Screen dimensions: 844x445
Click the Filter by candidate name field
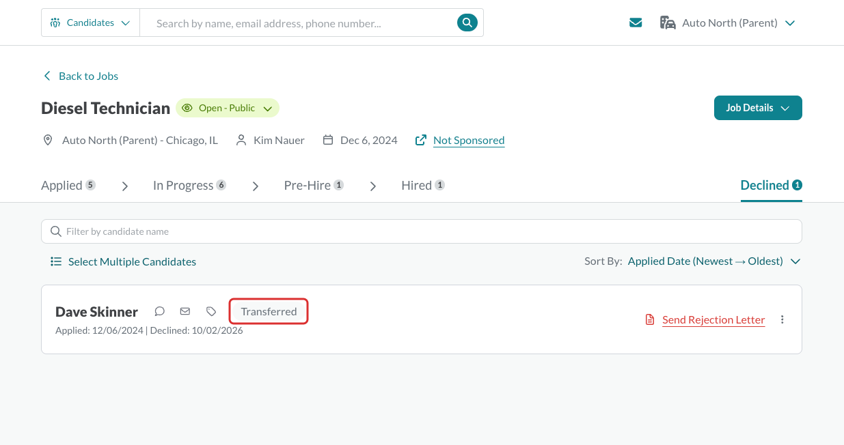(x=422, y=231)
